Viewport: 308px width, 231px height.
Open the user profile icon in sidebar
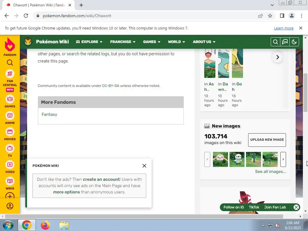pyautogui.click(x=10, y=206)
